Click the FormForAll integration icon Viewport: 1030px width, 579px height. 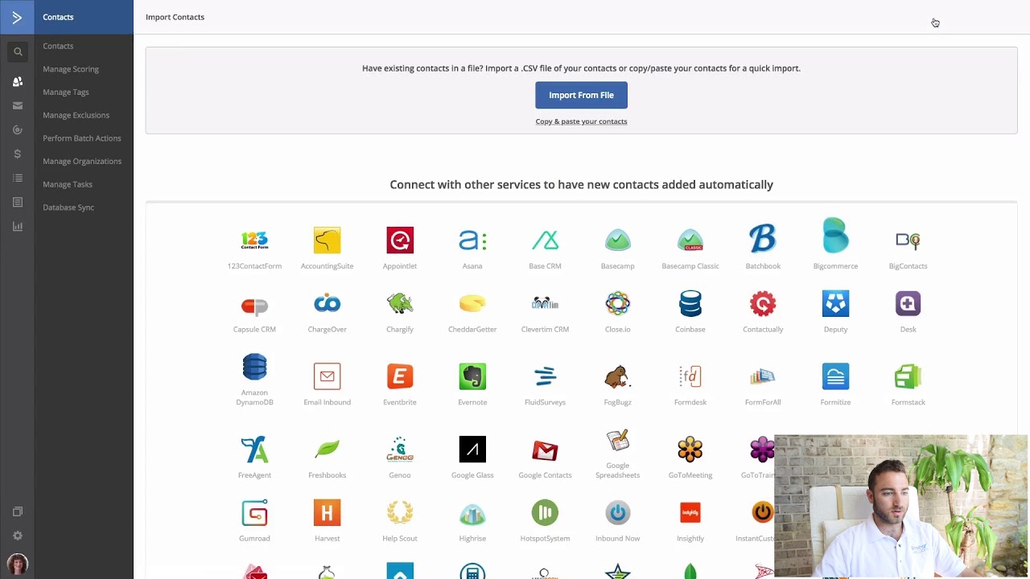[763, 376]
